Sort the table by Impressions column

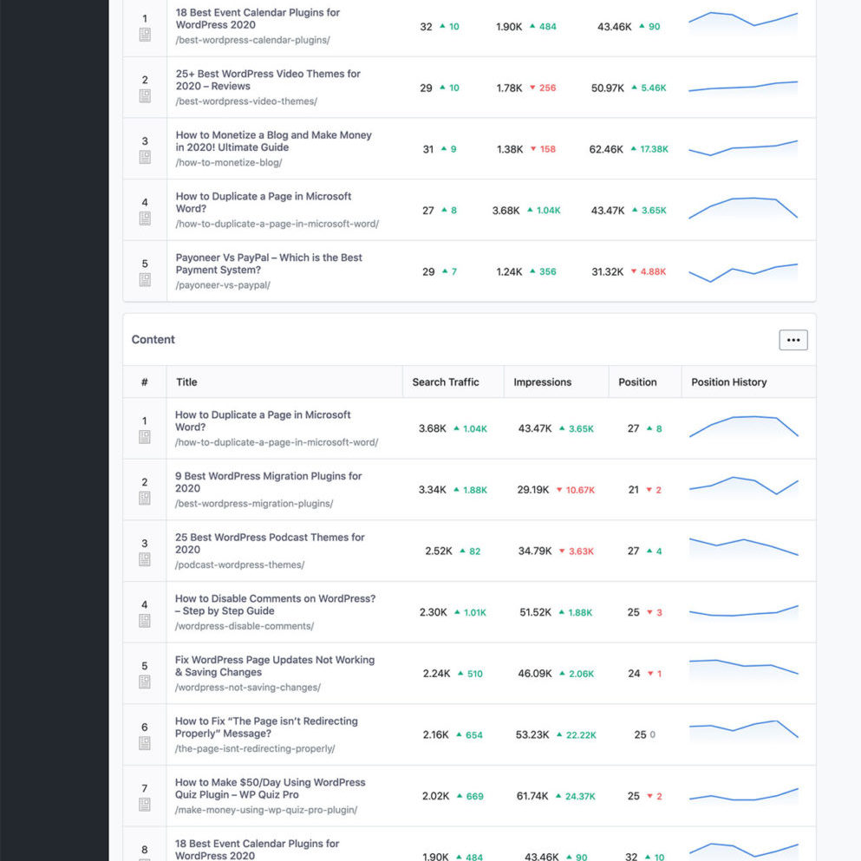click(542, 382)
